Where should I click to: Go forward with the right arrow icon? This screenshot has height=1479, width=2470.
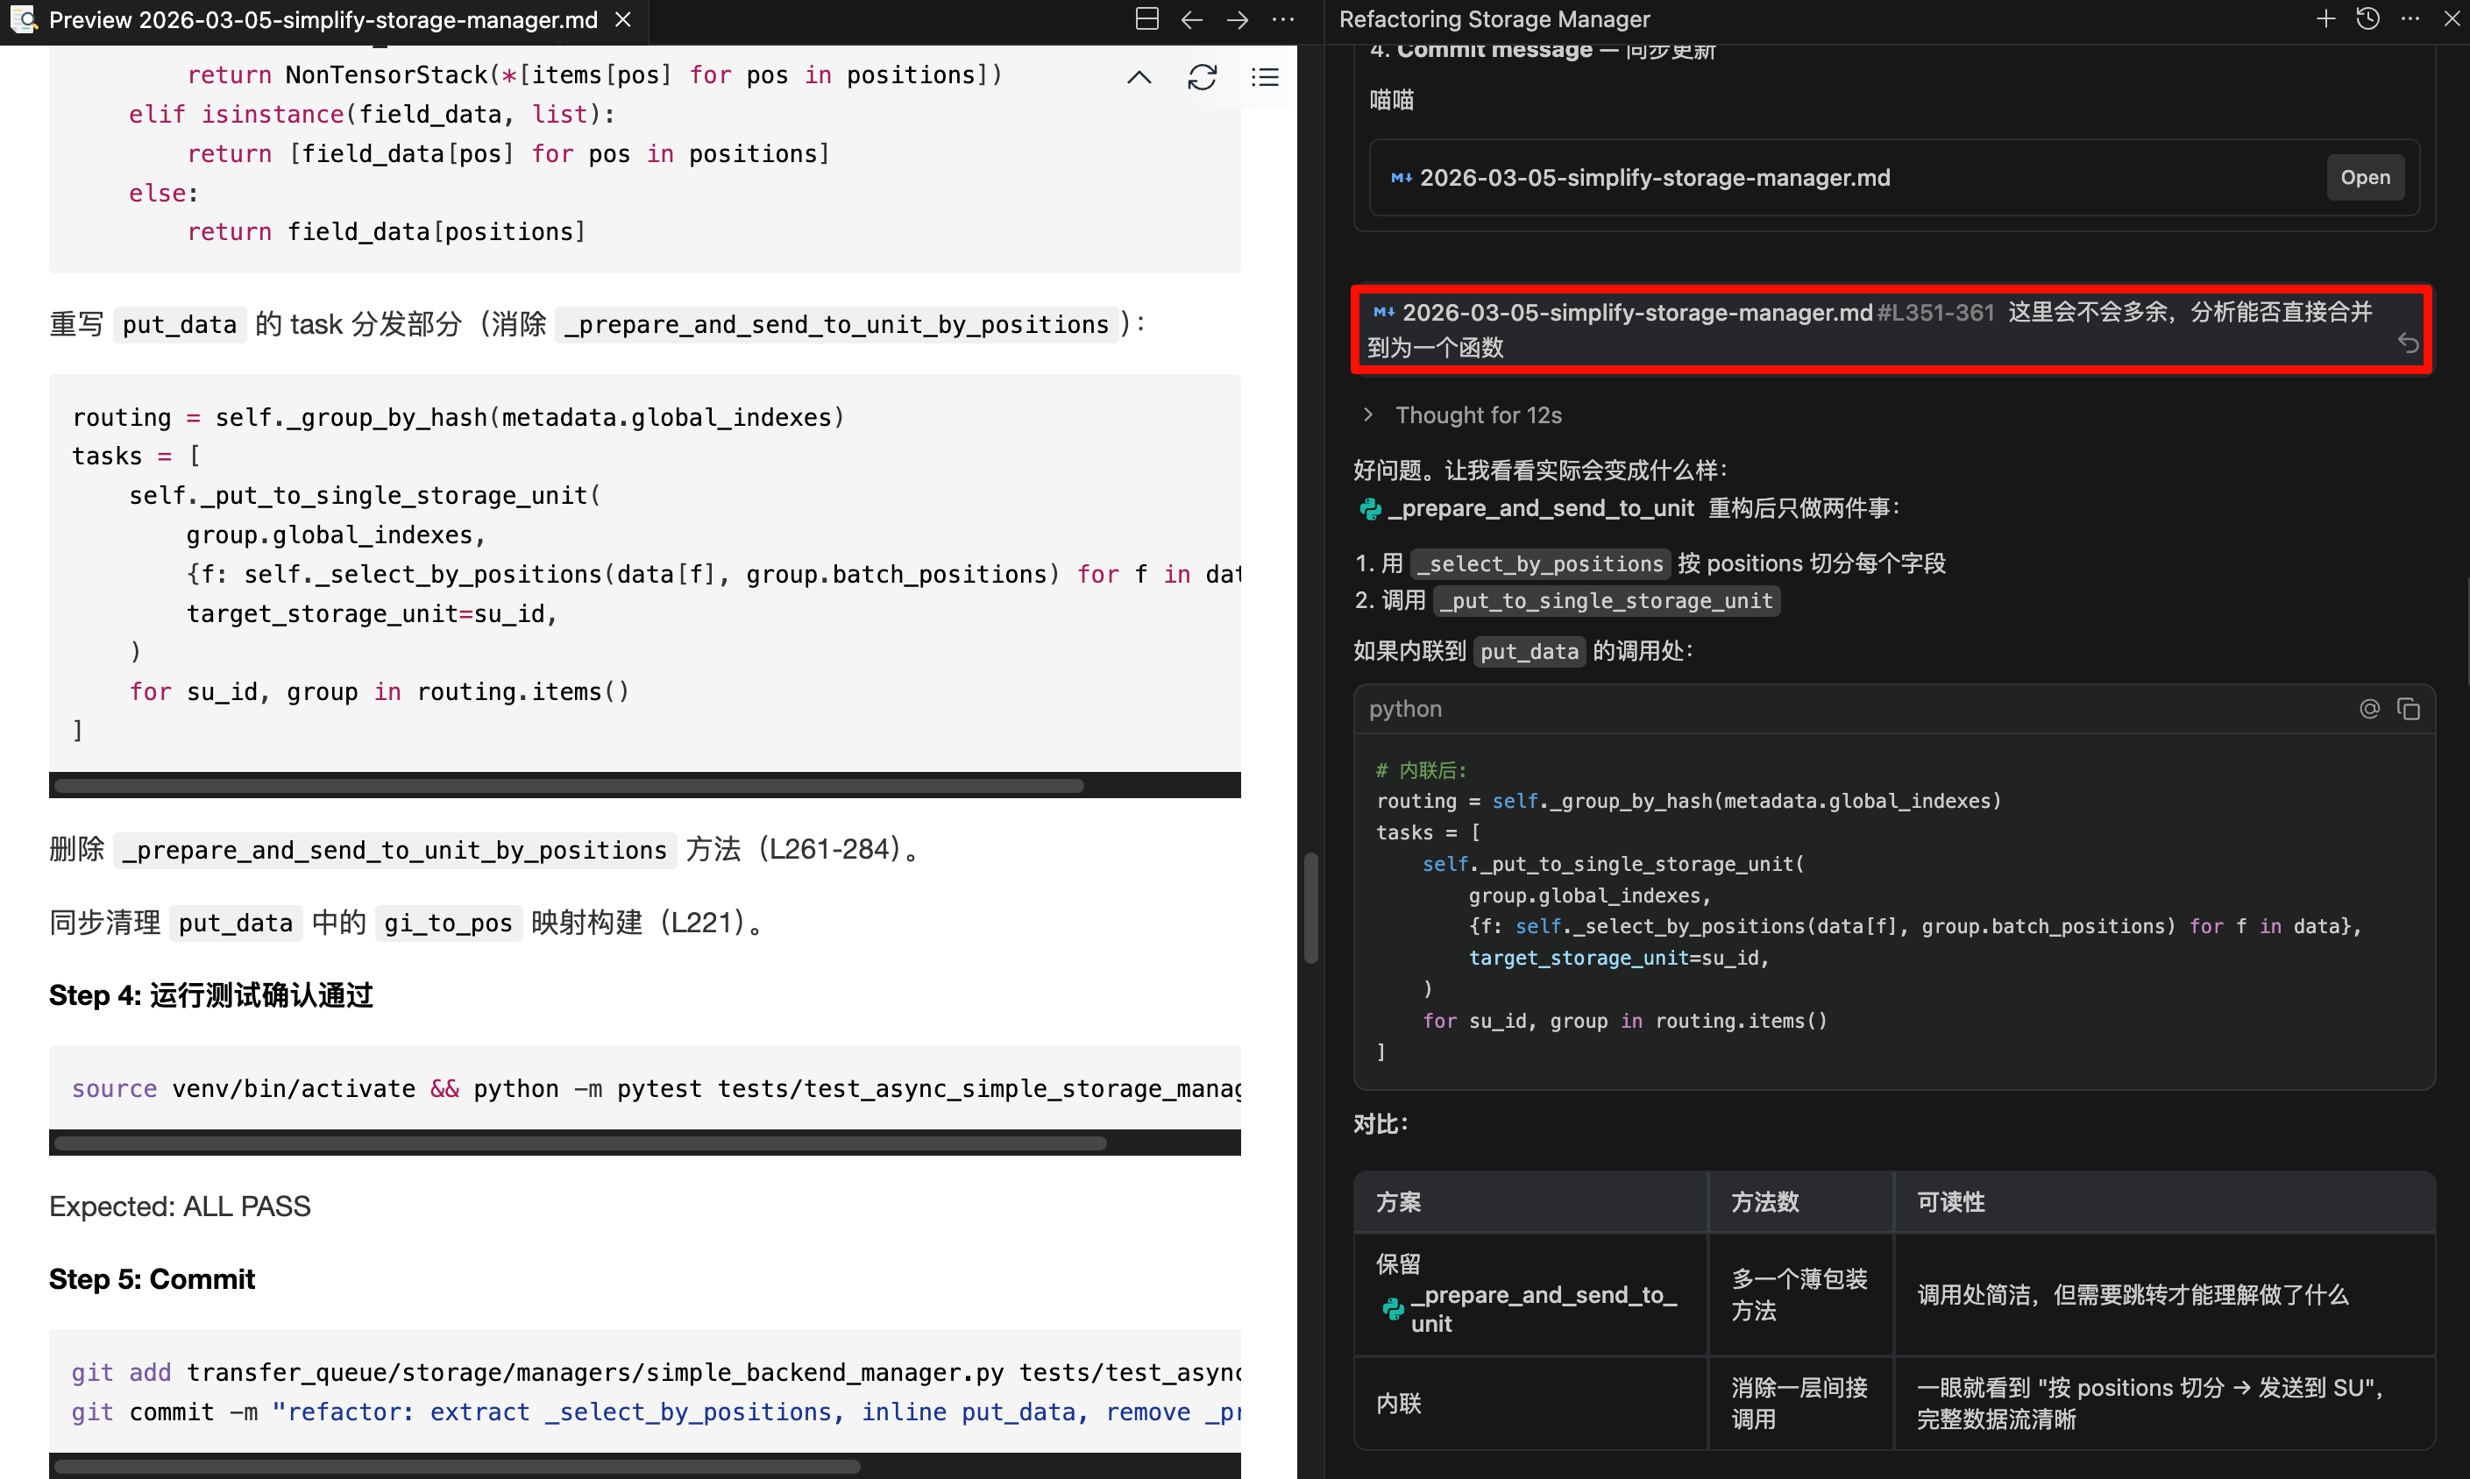pos(1237,19)
